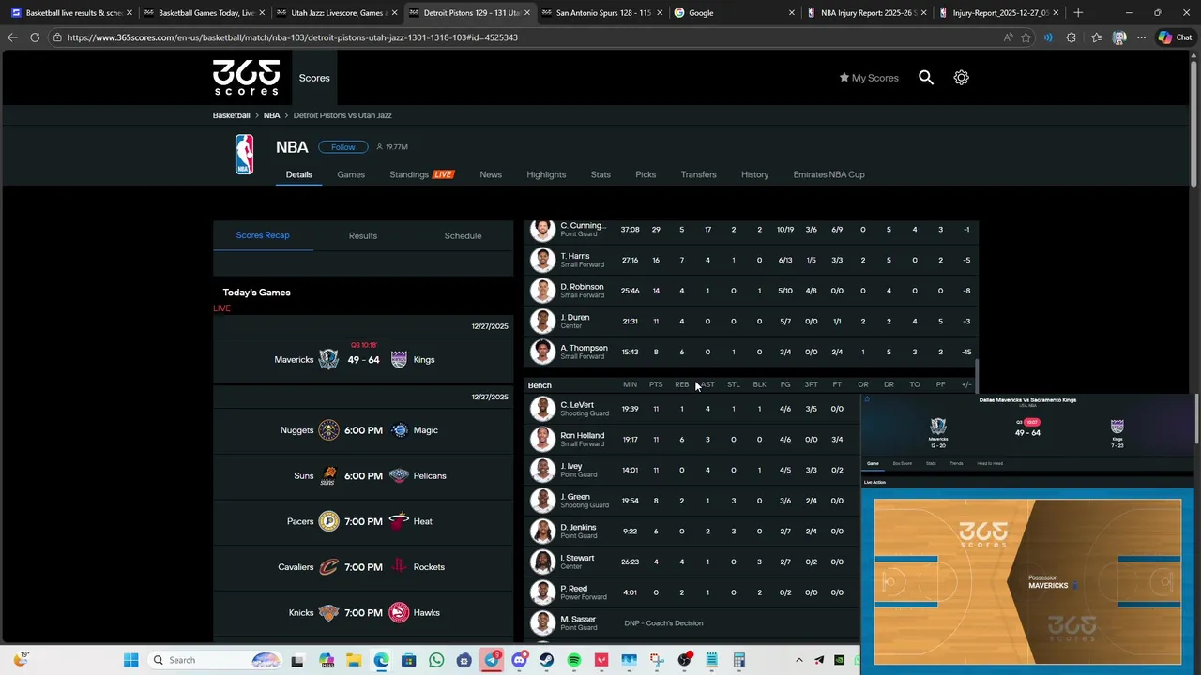Click Ron Holland player name
The width and height of the screenshot is (1201, 675).
[x=583, y=435]
